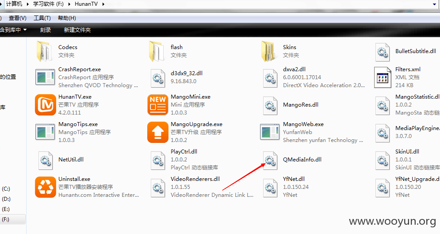This screenshot has height=234, width=440.
Task: Select the SkinUI.dll file icon
Action: 383,161
